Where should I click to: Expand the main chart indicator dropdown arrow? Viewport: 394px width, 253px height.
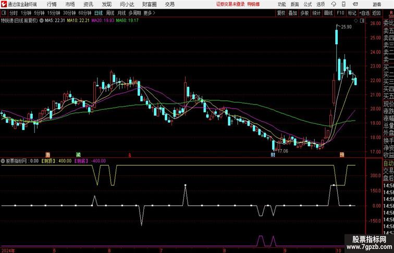click(x=42, y=21)
